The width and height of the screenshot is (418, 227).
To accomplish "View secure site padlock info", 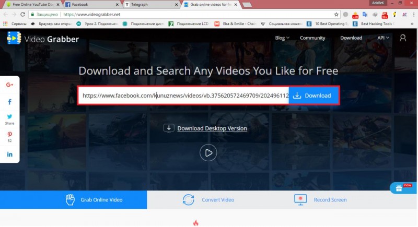I will [x=32, y=15].
